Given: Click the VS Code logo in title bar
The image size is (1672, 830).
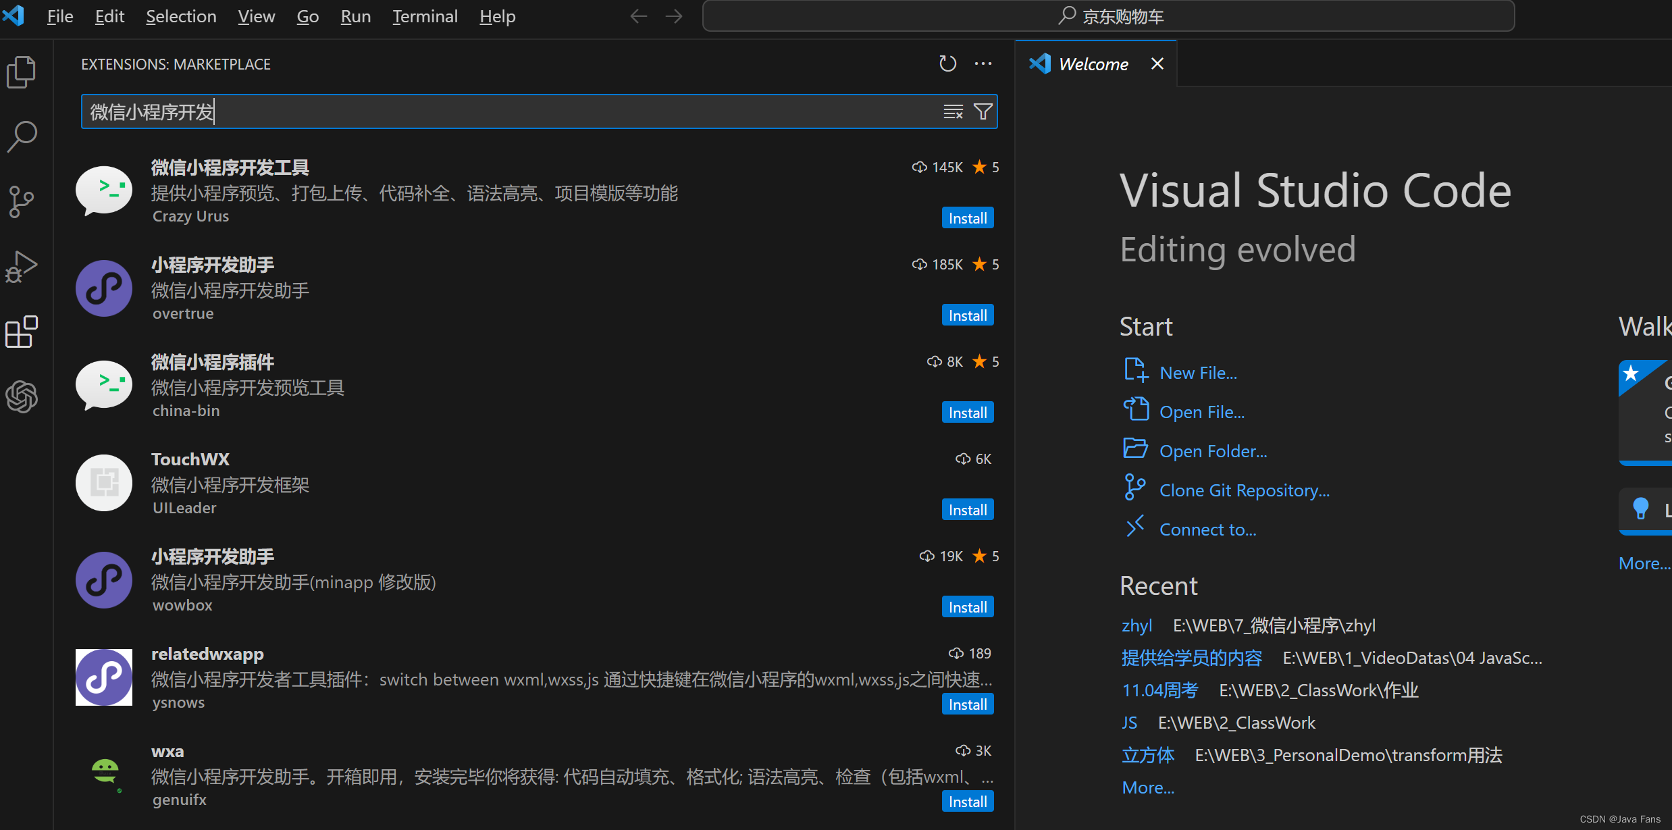Looking at the screenshot, I should [x=14, y=15].
